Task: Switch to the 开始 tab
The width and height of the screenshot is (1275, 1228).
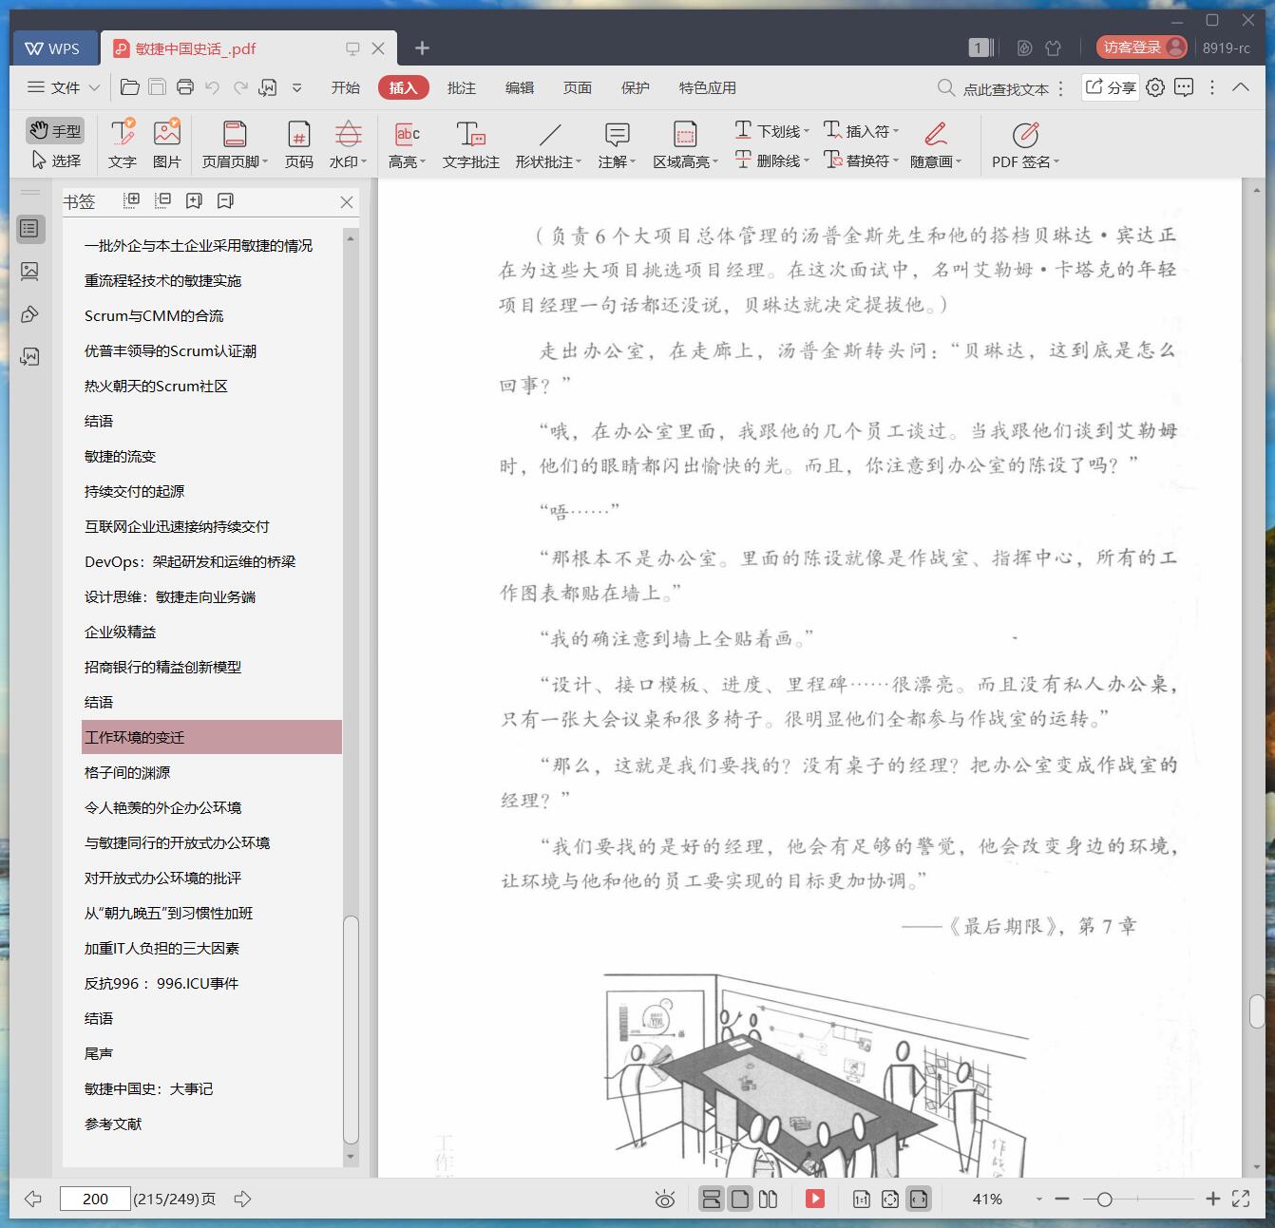Action: (346, 87)
